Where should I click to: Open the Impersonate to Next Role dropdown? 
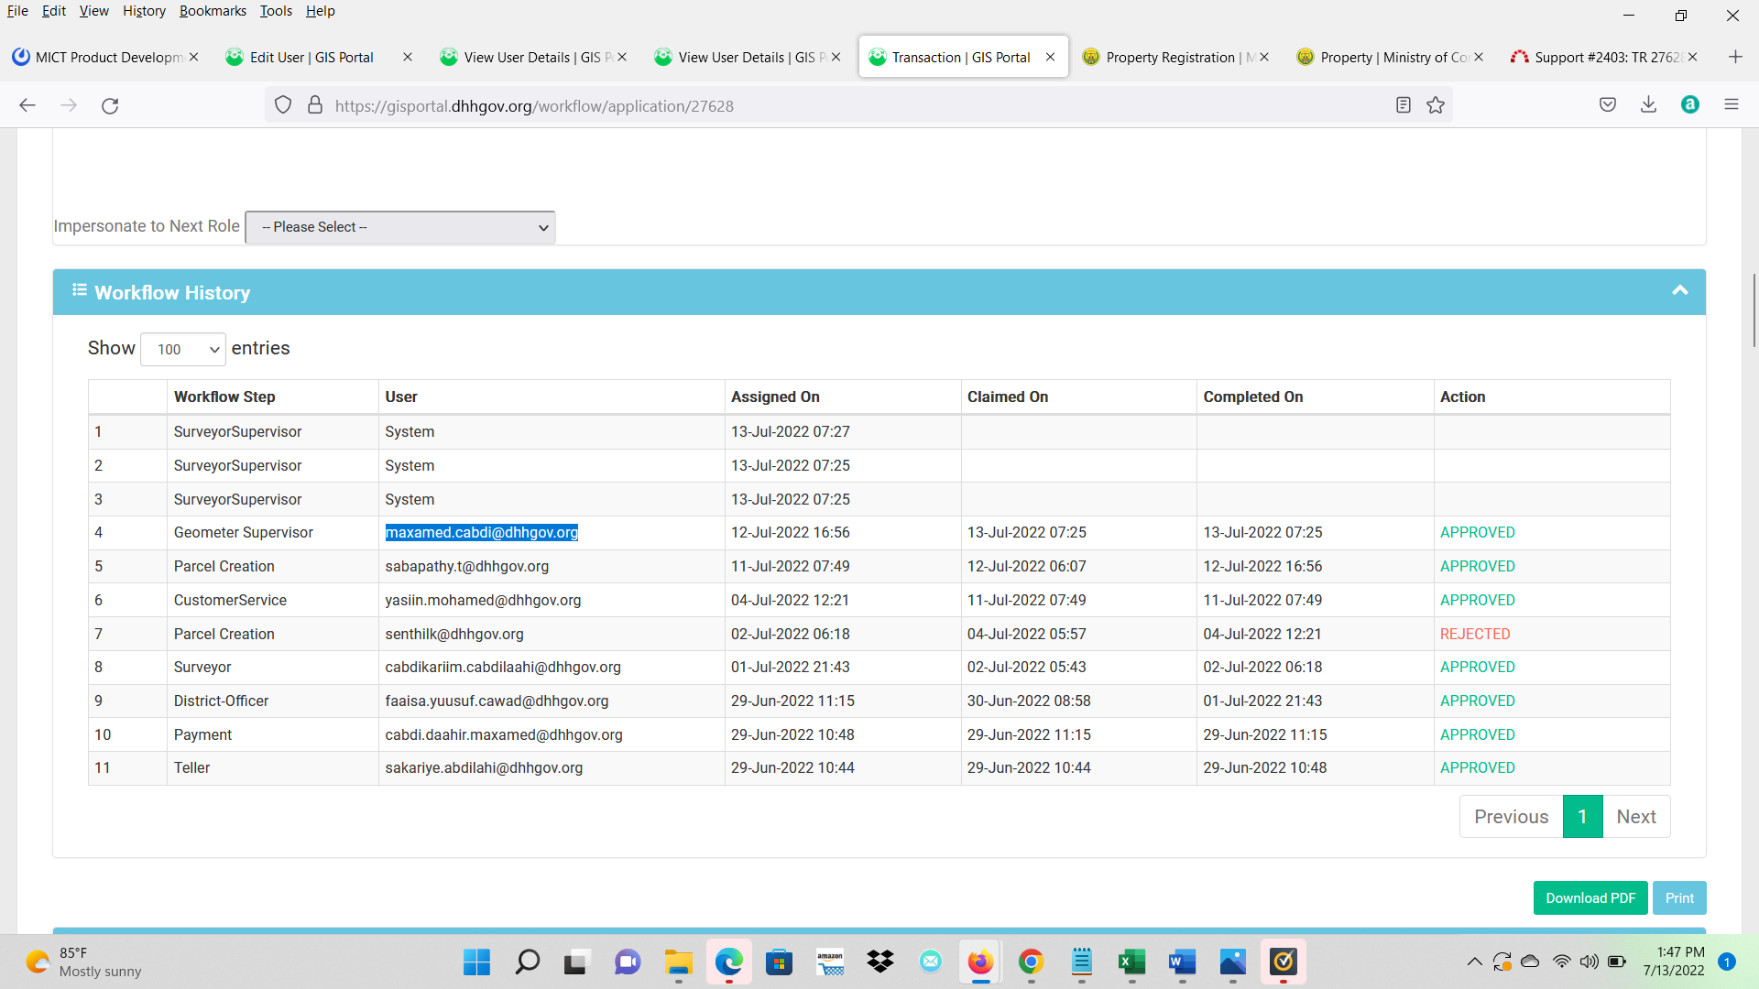[x=400, y=227]
